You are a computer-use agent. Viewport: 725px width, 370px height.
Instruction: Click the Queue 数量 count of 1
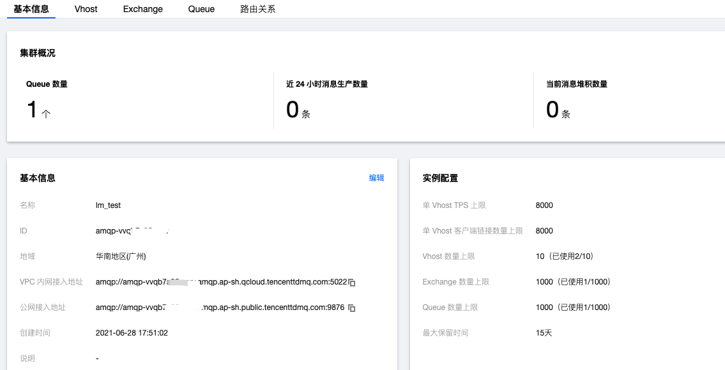point(32,110)
